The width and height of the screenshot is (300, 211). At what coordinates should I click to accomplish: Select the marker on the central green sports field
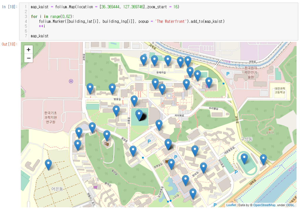[139, 115]
